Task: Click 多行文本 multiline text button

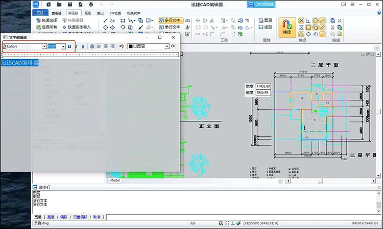Action: click(x=170, y=20)
